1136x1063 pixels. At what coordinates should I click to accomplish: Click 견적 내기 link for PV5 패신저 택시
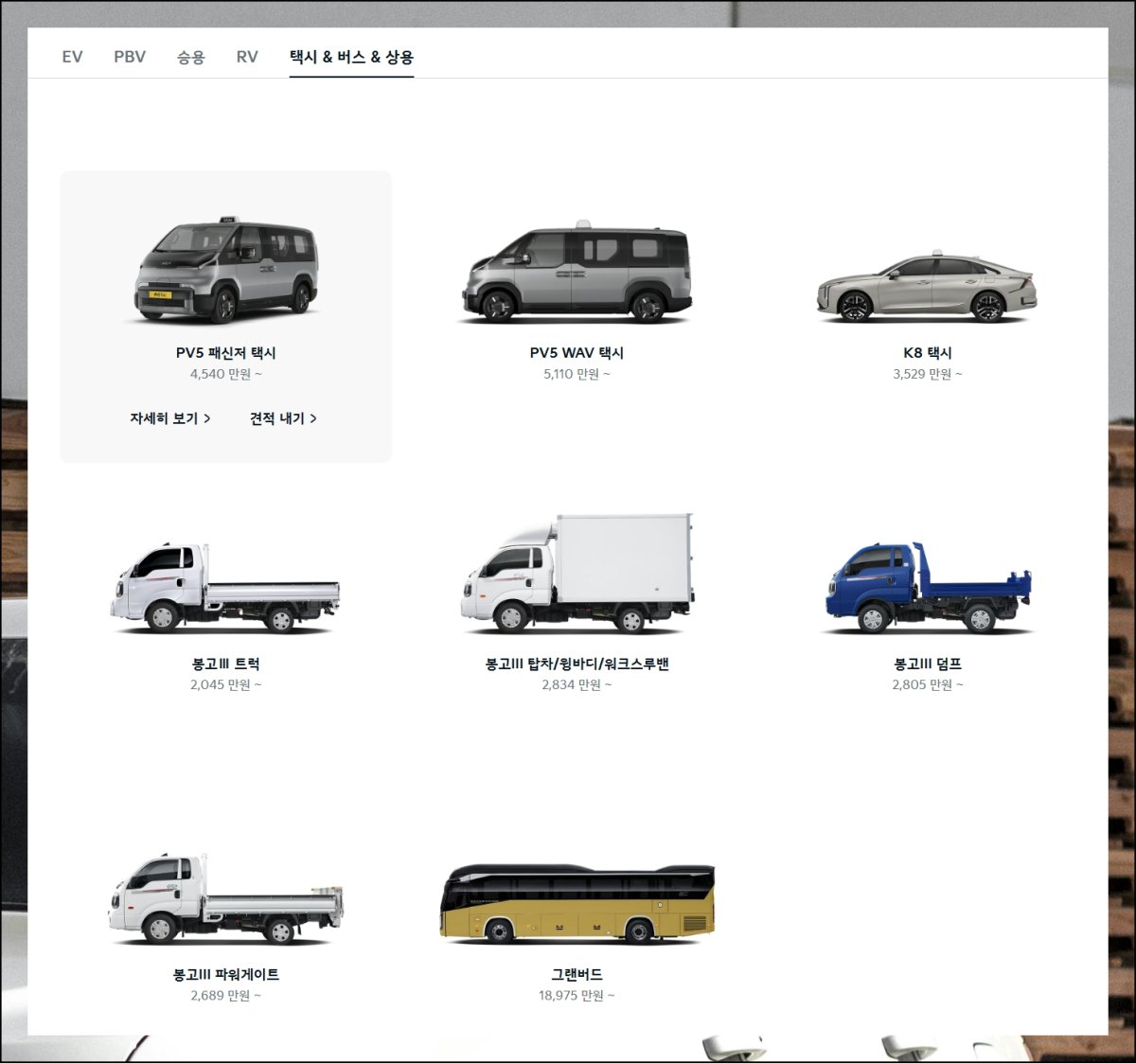click(283, 418)
